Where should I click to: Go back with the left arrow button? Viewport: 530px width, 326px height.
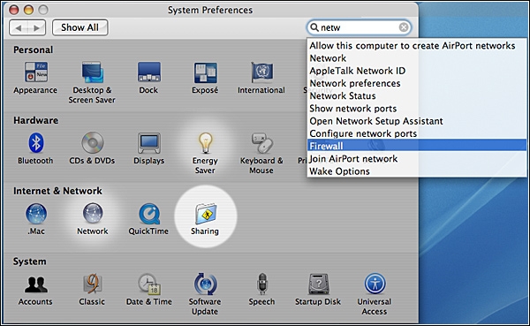(x=19, y=27)
